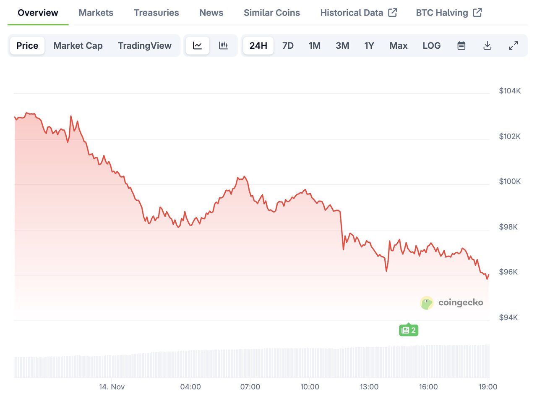Open the Similar Coins tab
Image resolution: width=537 pixels, height=404 pixels.
[x=271, y=13]
